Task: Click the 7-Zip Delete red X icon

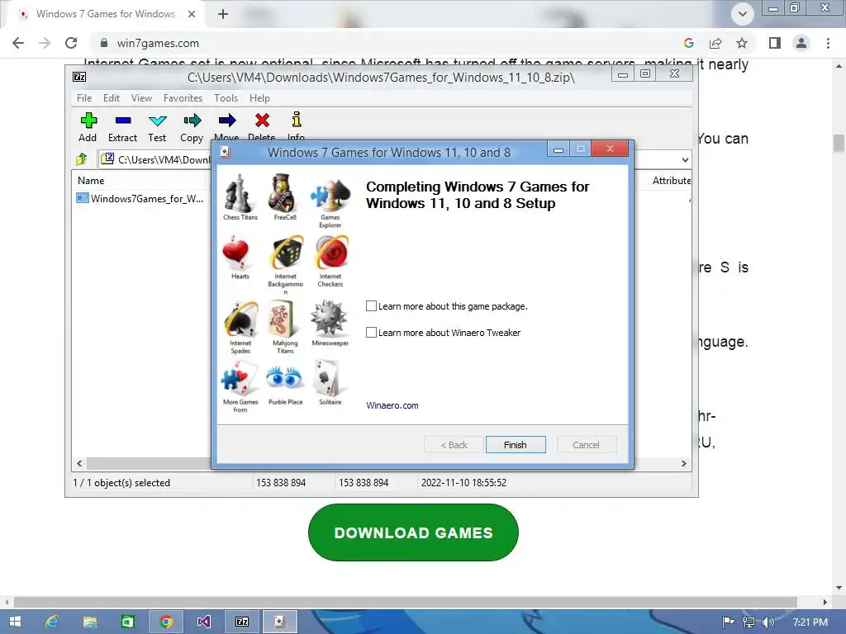Action: (262, 121)
